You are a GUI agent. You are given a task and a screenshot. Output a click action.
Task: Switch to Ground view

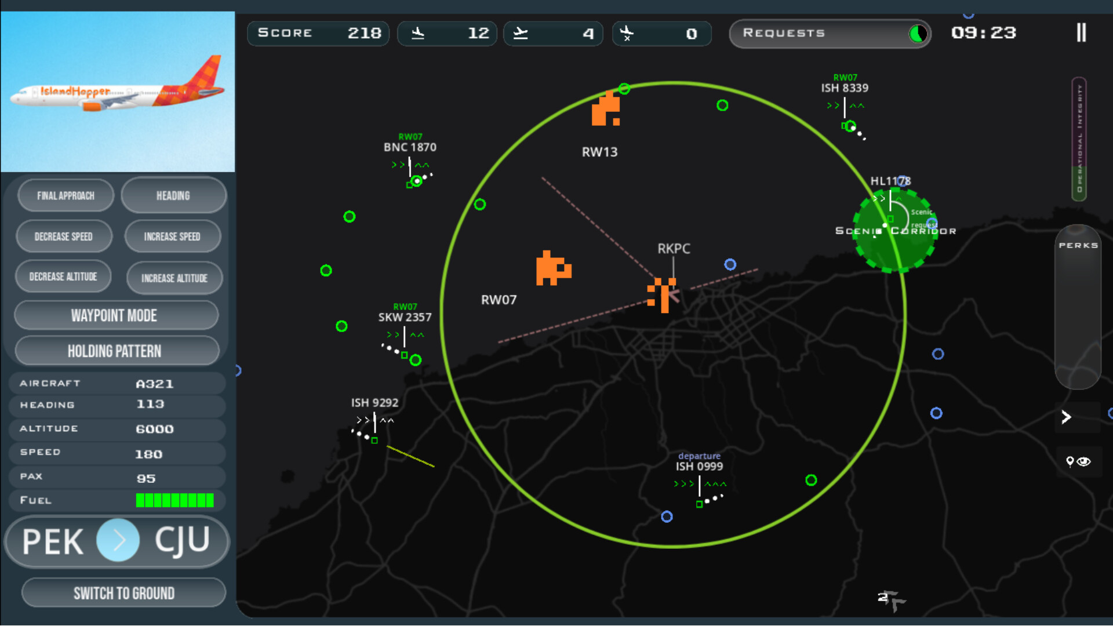(x=123, y=593)
